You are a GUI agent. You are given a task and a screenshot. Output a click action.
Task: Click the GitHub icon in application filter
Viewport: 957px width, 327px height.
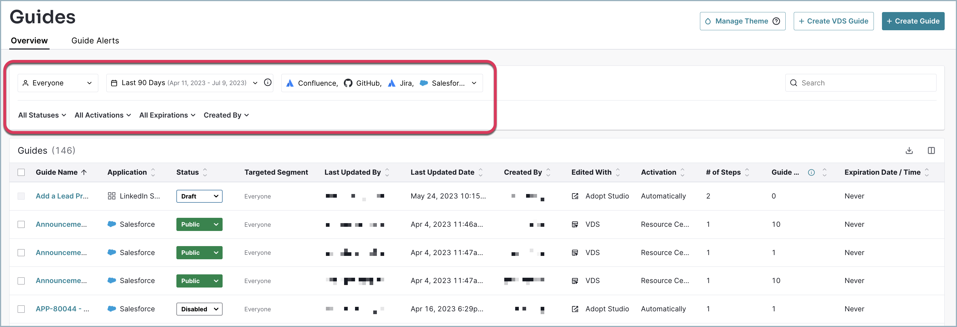(348, 83)
